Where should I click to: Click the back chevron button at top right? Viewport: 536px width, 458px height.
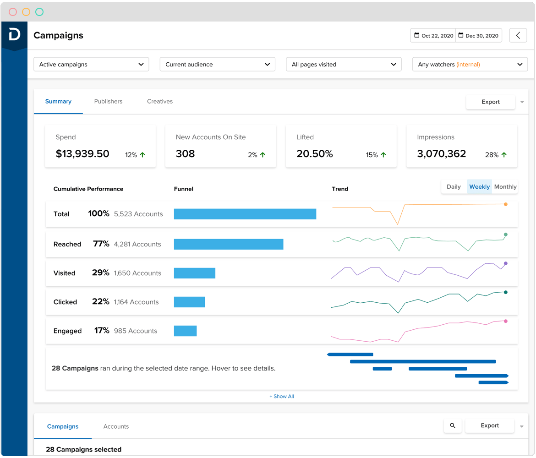[518, 35]
